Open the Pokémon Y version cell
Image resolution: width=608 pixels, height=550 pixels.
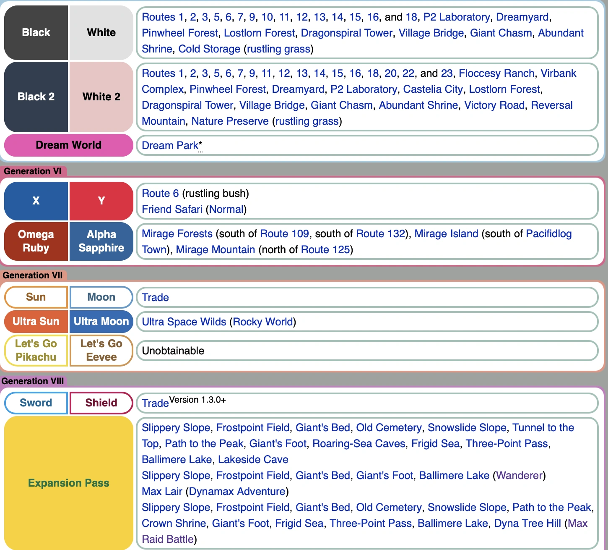coord(101,201)
